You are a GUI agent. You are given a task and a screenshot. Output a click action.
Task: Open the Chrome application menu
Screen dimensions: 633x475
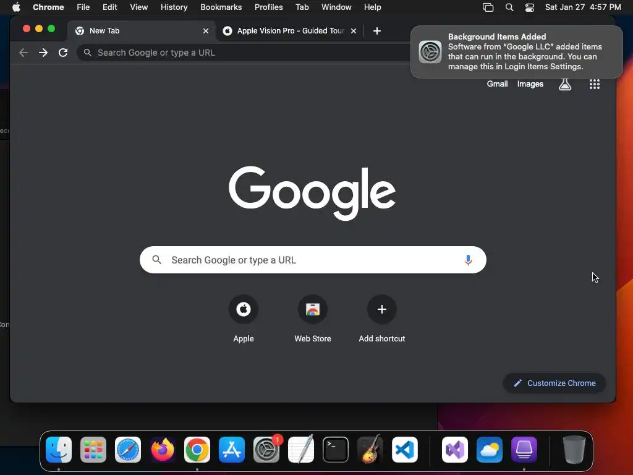48,7
